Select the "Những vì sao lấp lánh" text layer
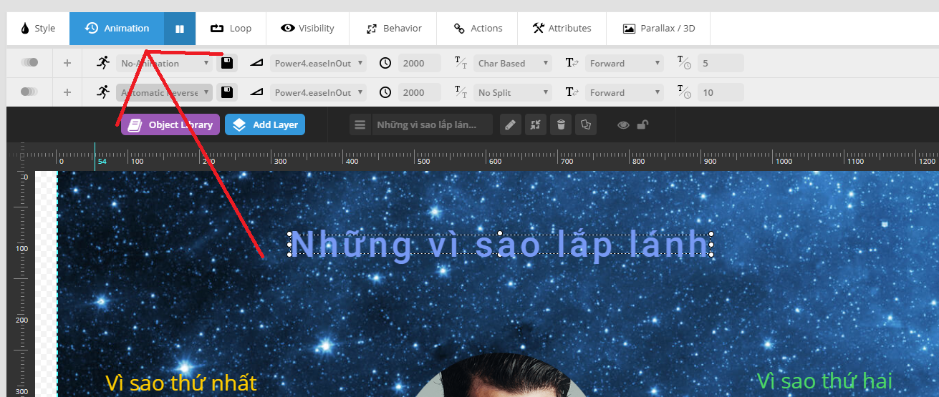Image resolution: width=939 pixels, height=397 pixels. 500,245
